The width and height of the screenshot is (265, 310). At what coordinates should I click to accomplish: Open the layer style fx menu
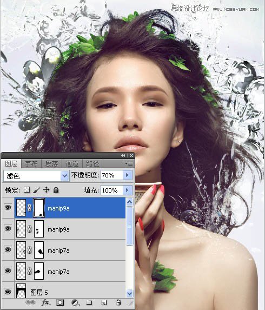(x=46, y=302)
